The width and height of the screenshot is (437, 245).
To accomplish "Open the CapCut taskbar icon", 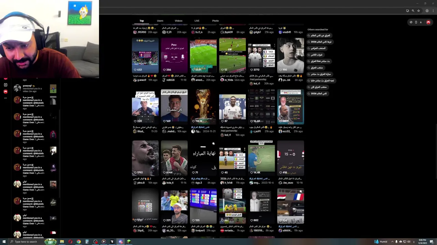I will (112, 242).
